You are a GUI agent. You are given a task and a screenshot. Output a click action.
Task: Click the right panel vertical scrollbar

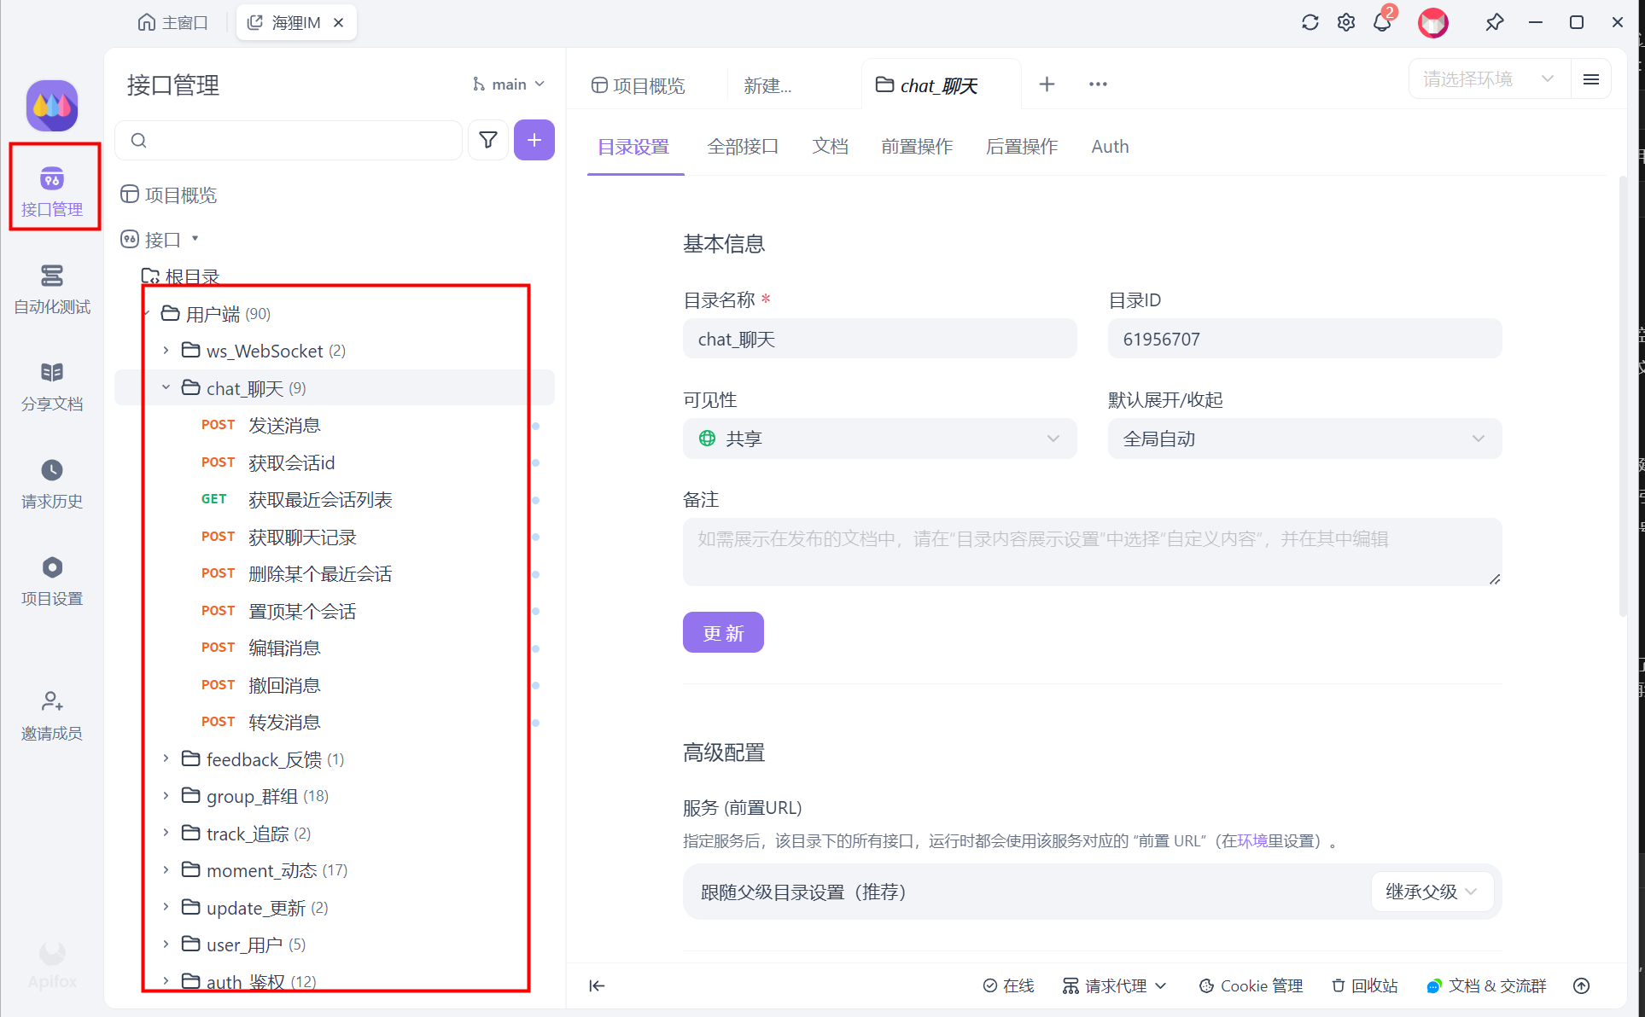1623,397
